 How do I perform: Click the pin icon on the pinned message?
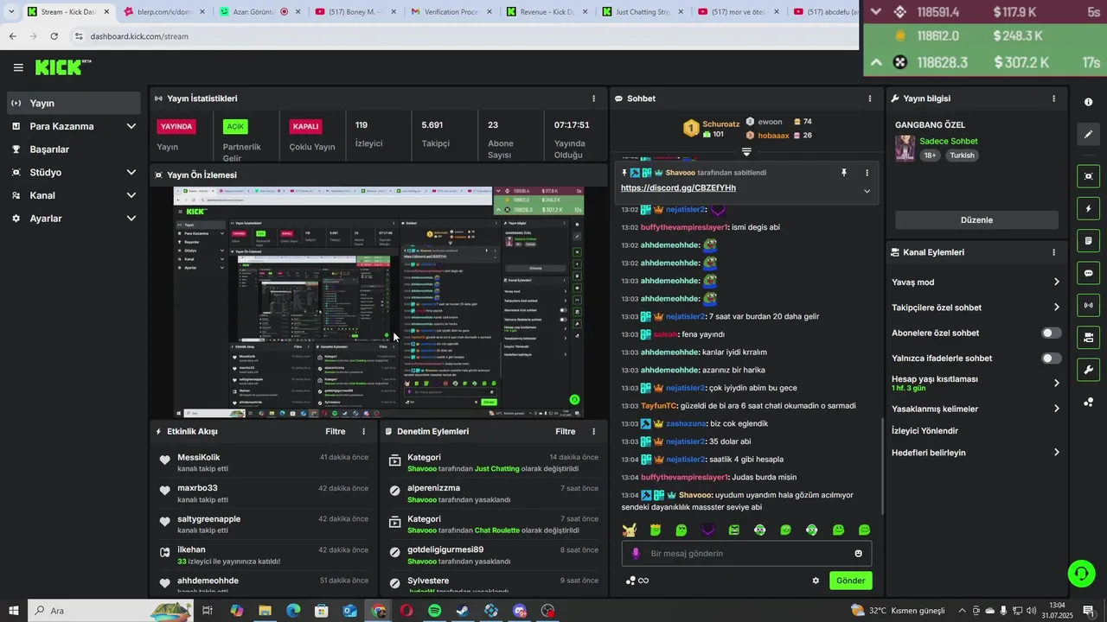(844, 173)
